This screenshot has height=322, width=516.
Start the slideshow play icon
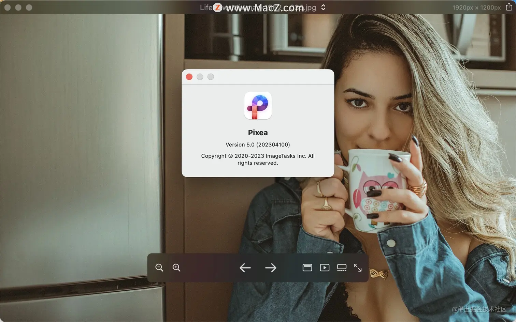pos(325,268)
